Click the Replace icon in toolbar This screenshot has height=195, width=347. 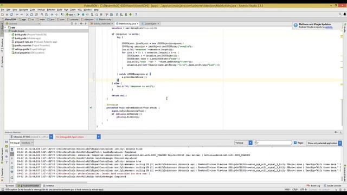46,15
